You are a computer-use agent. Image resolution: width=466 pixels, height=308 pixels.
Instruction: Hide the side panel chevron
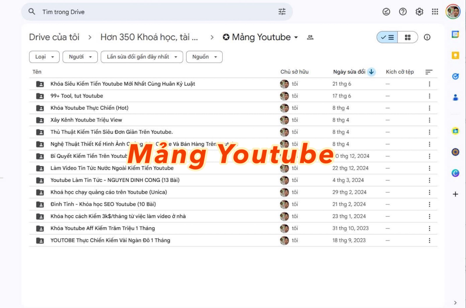pyautogui.click(x=455, y=303)
